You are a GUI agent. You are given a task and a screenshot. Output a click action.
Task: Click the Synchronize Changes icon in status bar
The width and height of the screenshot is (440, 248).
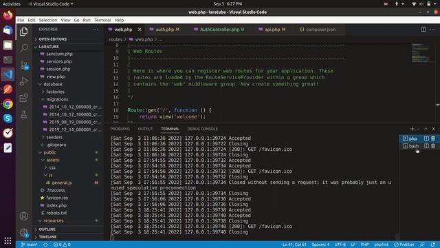click(x=45, y=245)
